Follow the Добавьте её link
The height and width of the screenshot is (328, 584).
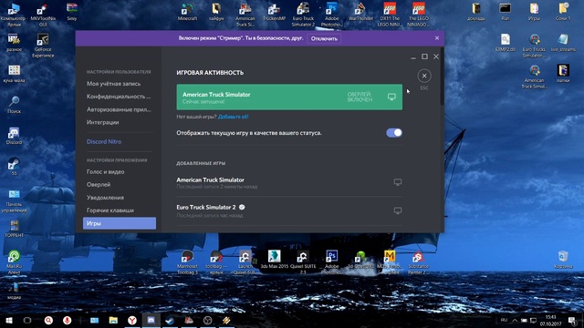pos(234,117)
